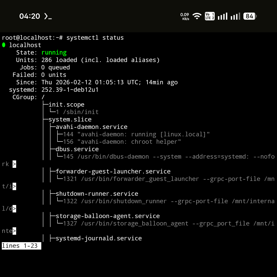Viewport: 277px width, 277px height.
Task: Click the root@localhost prompt
Action: click(x=32, y=38)
